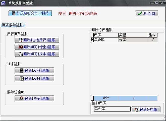Viewport: 166px width, 121px height.
Task: Click the 当前库房 input field
Action: (112, 109)
